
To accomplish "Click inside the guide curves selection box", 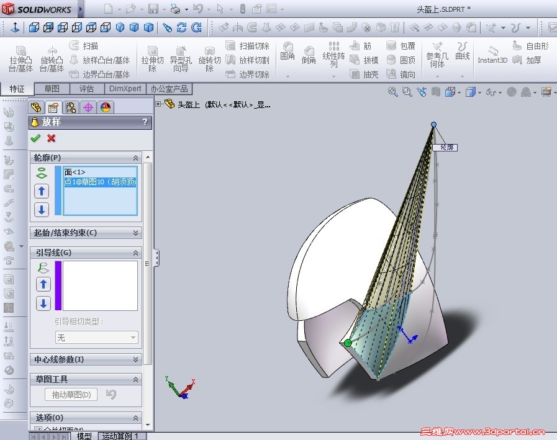I will [x=100, y=286].
